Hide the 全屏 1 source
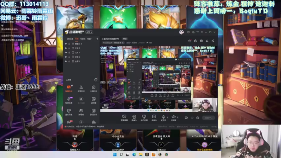The image size is (281, 158). (x=66, y=61)
